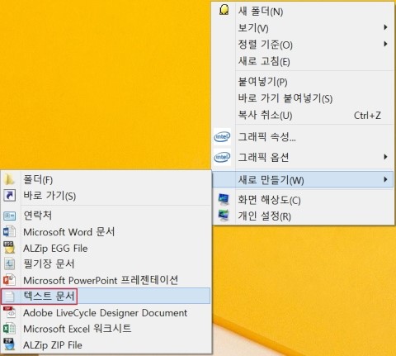Open the 그래픽 옵션 entry

(303, 157)
